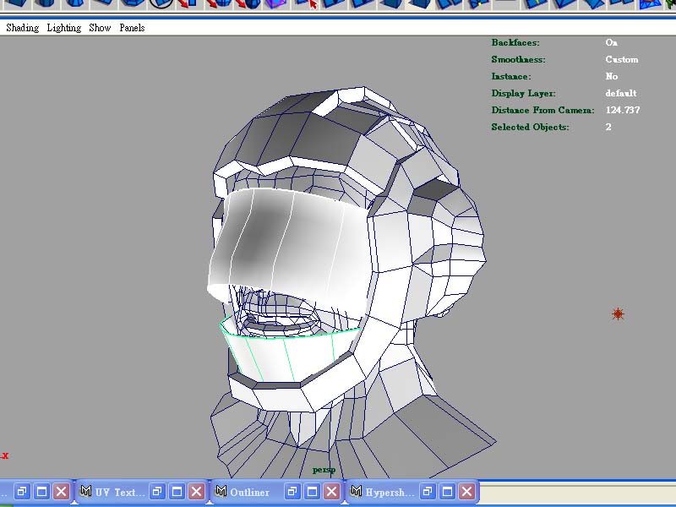Open the Show menu
Viewport: 676px width, 507px height.
100,28
